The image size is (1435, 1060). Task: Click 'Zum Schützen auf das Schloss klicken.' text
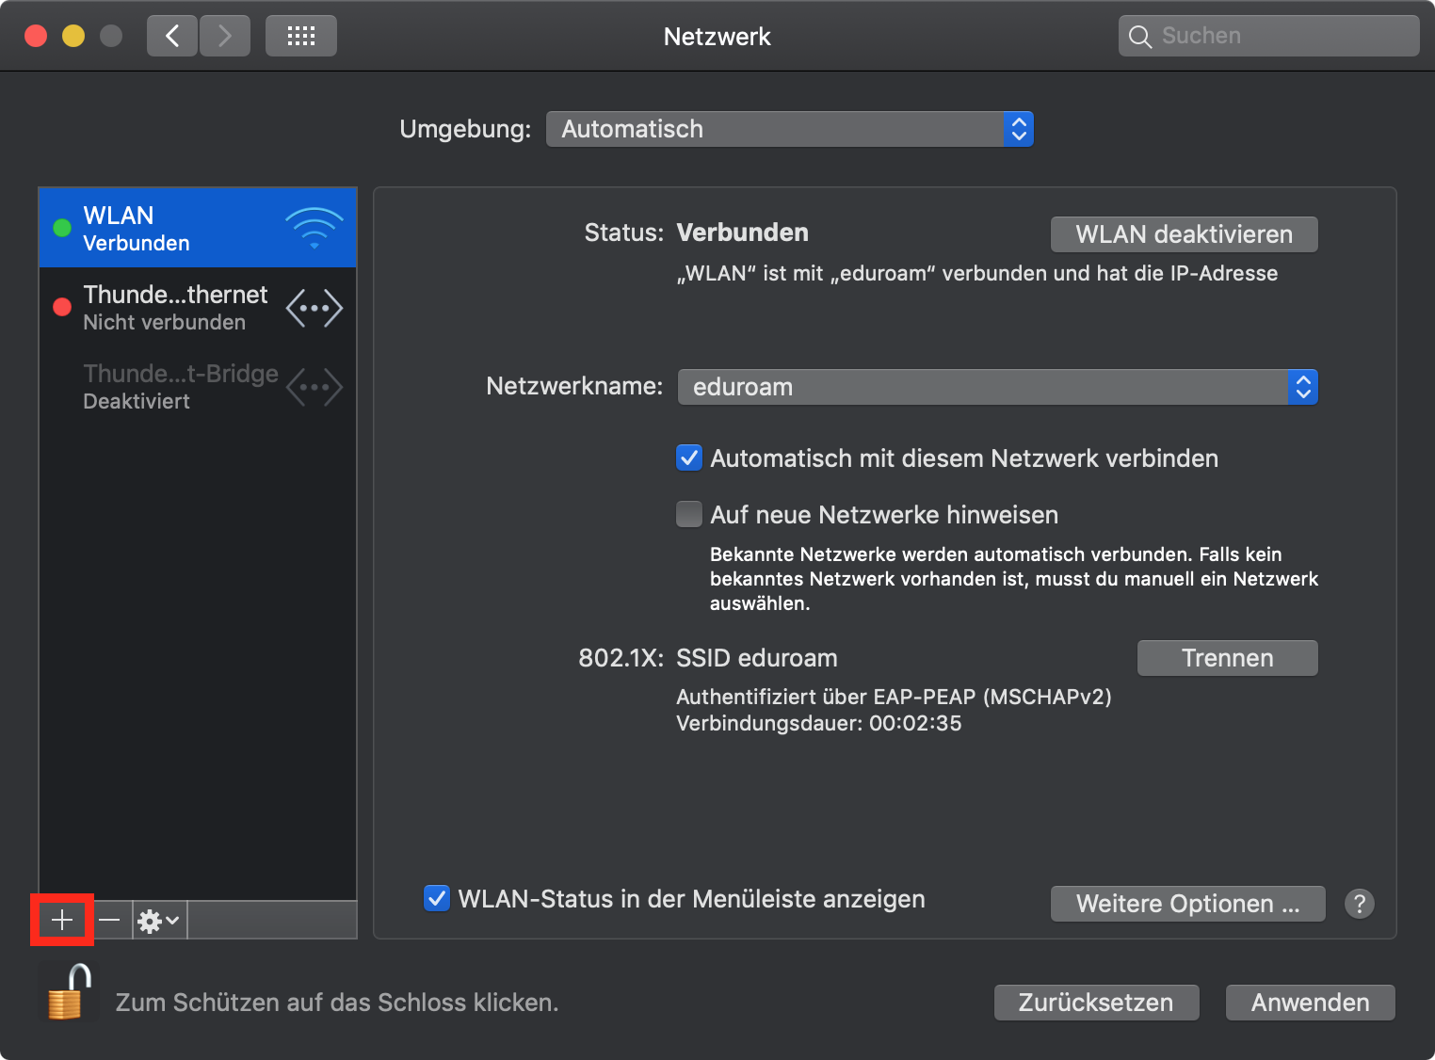pos(337,1003)
